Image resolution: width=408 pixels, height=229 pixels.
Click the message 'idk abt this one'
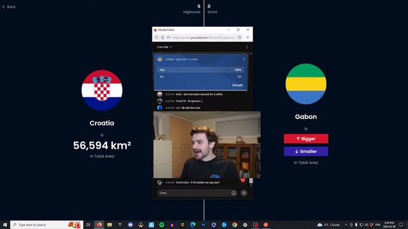(x=191, y=108)
